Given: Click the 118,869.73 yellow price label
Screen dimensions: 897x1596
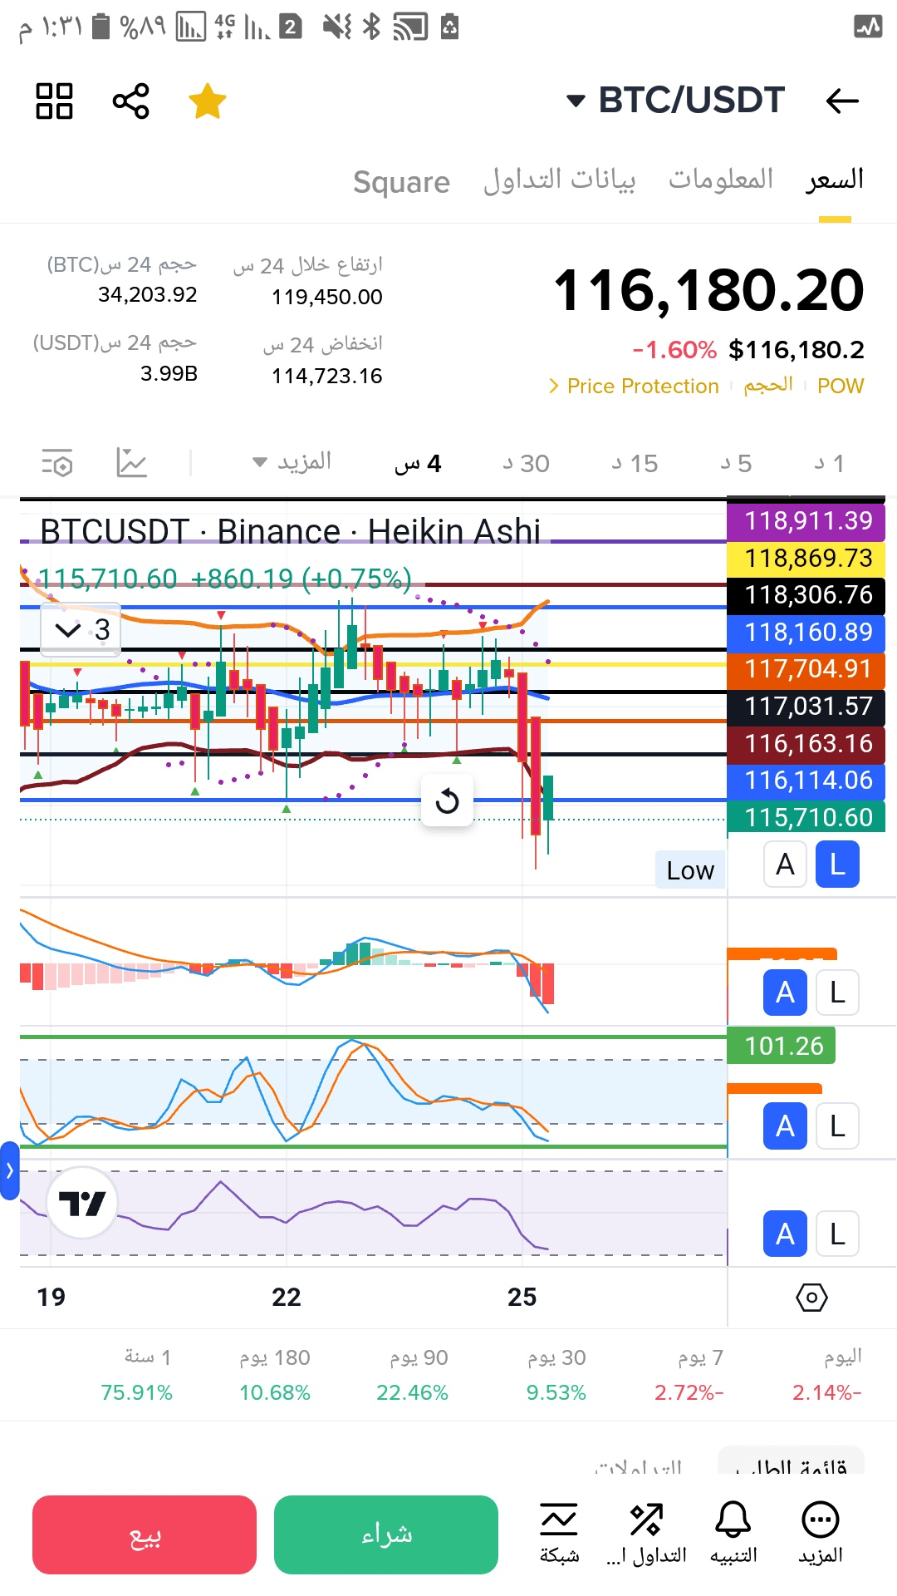Looking at the screenshot, I should [x=806, y=559].
